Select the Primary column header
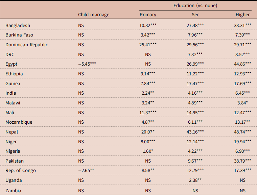257x195 pixels. click(x=148, y=15)
